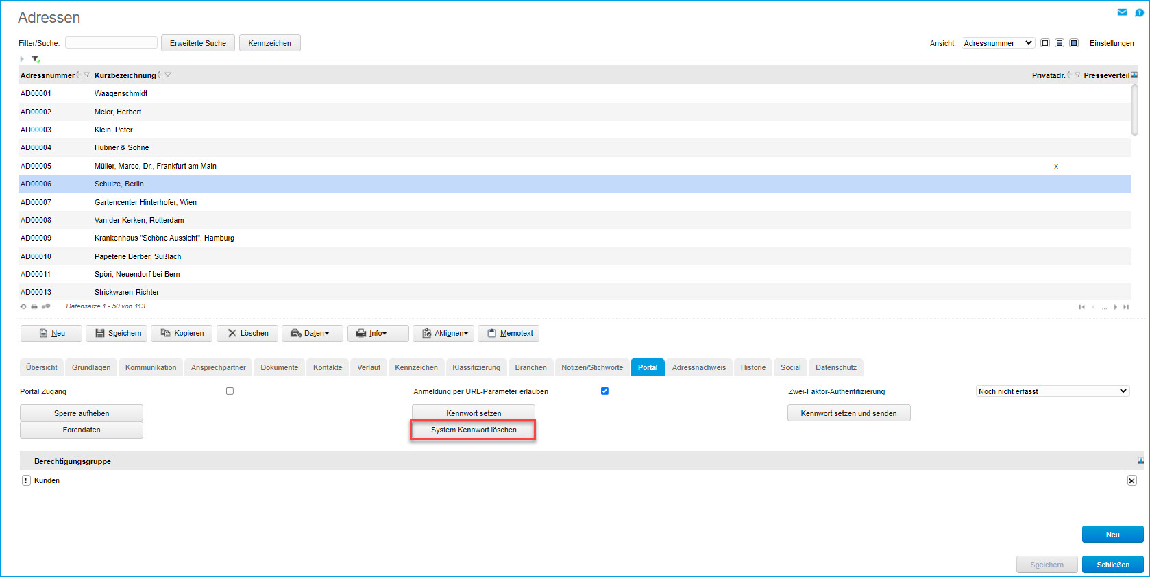Click the refresh icon below the list
This screenshot has width=1150, height=577.
(23, 306)
